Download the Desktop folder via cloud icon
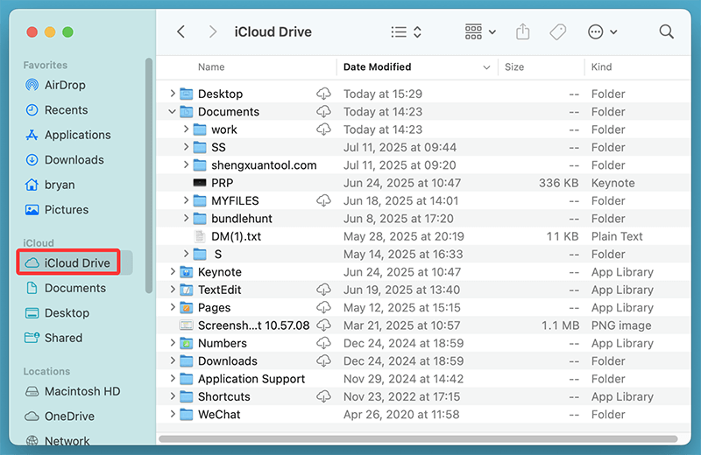The image size is (701, 455). click(x=323, y=94)
